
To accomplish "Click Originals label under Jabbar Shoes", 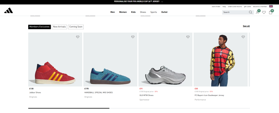I will coord(33,97).
